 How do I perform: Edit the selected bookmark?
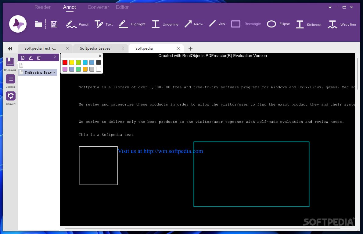(31, 58)
